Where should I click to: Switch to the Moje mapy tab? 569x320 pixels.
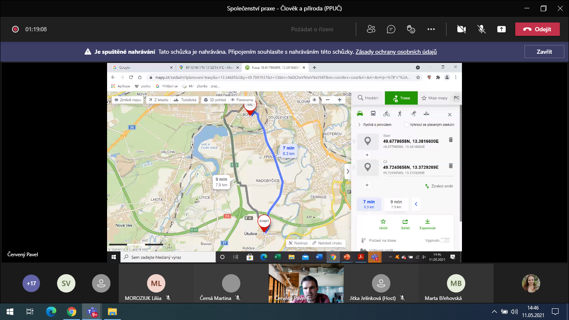click(x=434, y=98)
